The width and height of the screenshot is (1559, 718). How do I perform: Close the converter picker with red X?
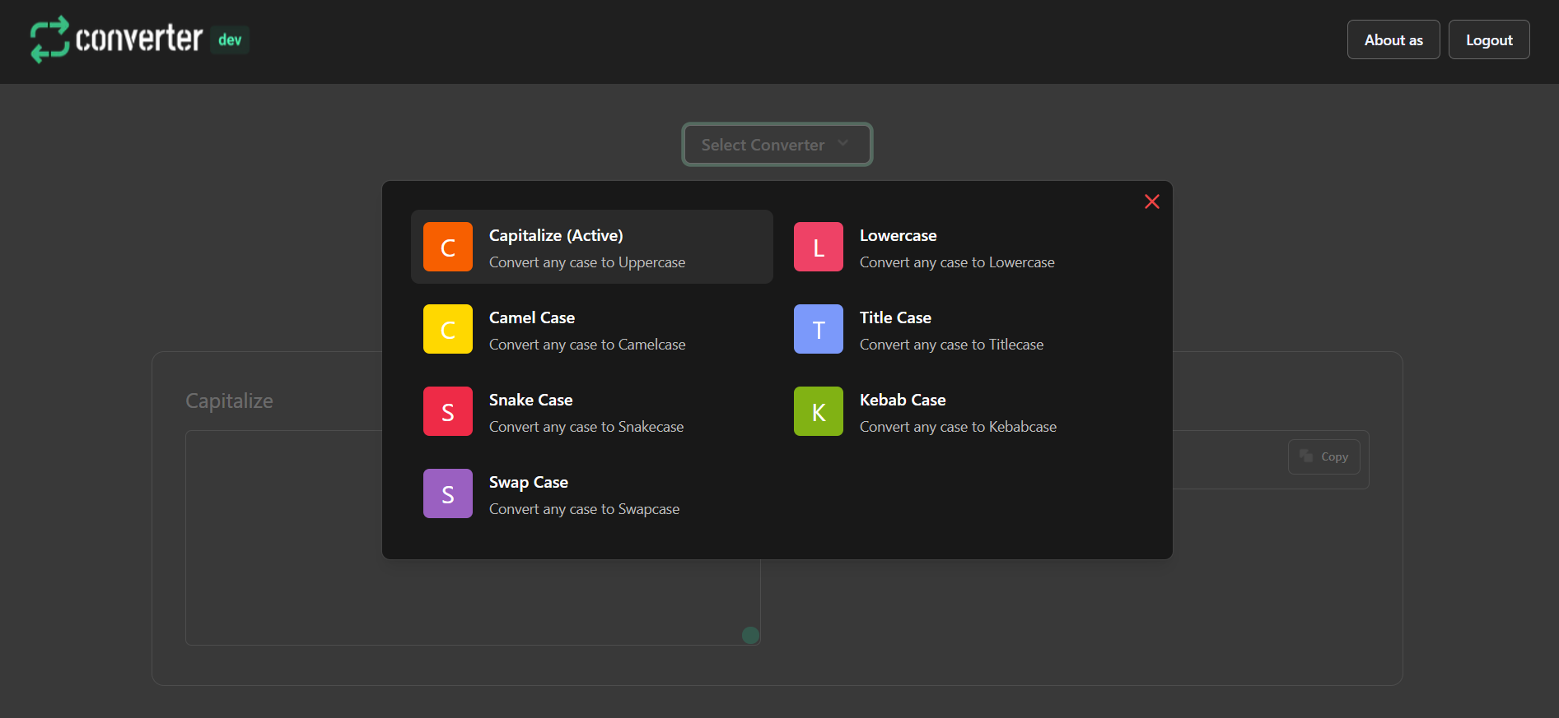coord(1152,202)
